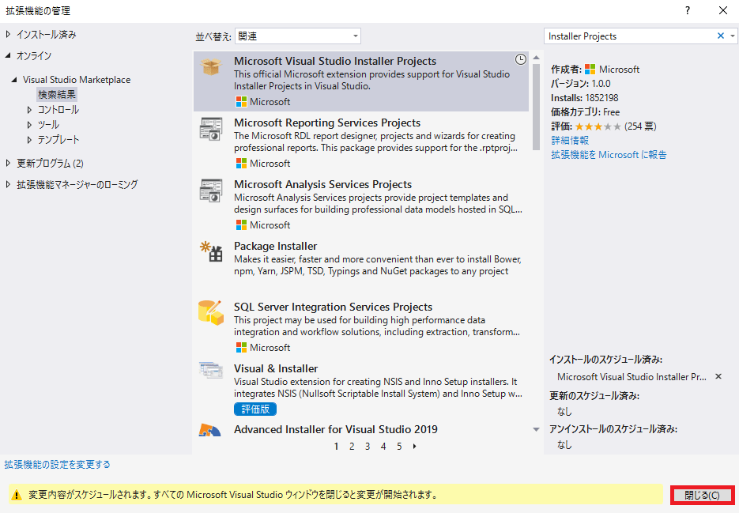
Task: Select Advanced Installer for Visual Studio 2019 title
Action: coord(336,429)
